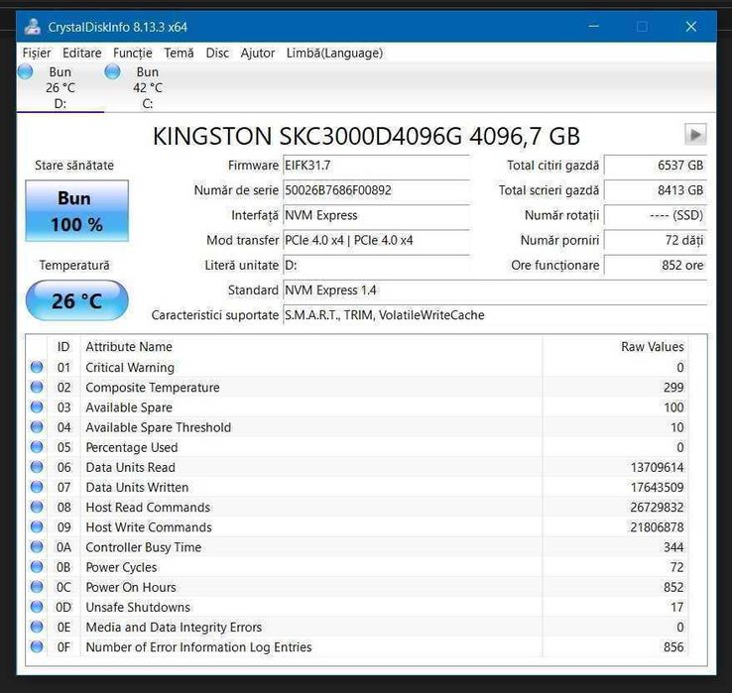Click the Firmware field EIFK31.7
The image size is (732, 693).
tap(376, 166)
